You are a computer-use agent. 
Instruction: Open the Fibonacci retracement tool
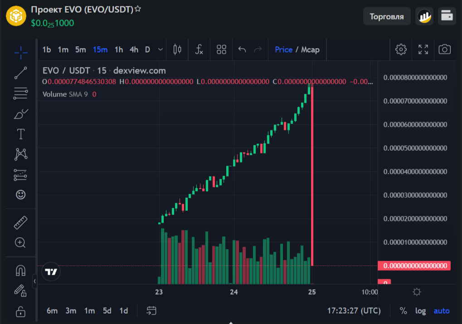20,94
